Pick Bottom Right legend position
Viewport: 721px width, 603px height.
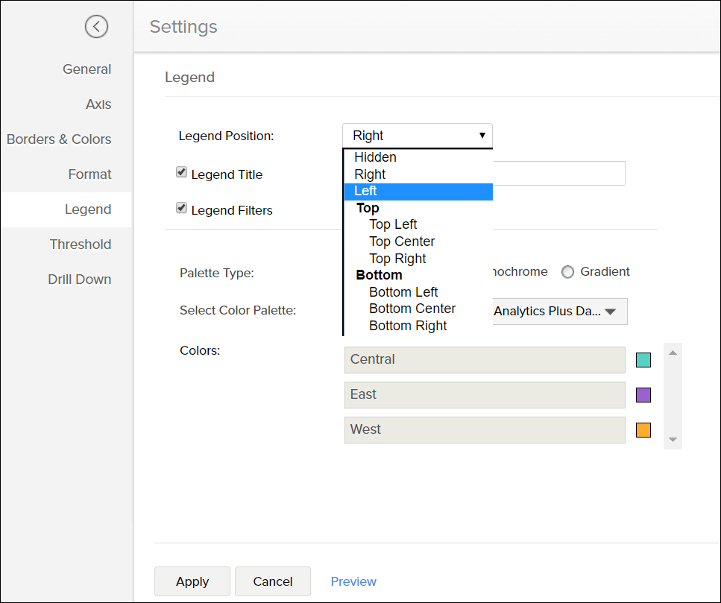408,326
